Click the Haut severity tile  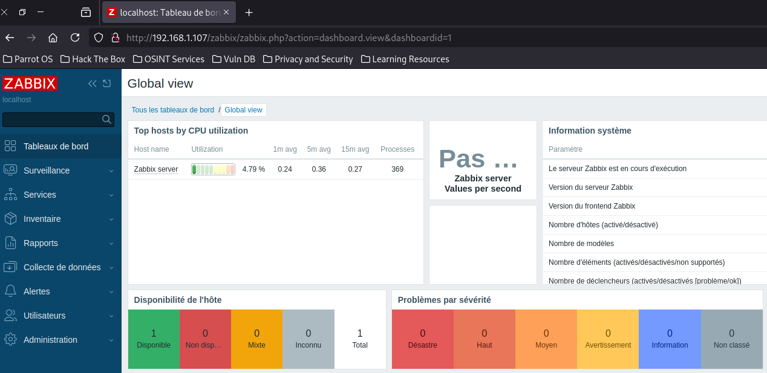pos(485,339)
